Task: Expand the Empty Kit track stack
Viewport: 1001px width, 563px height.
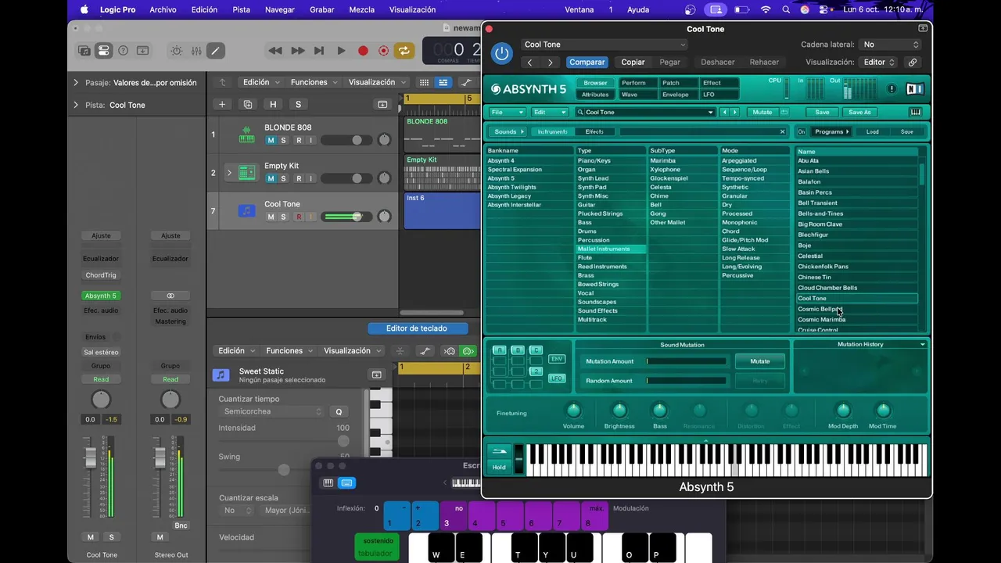Action: click(229, 173)
